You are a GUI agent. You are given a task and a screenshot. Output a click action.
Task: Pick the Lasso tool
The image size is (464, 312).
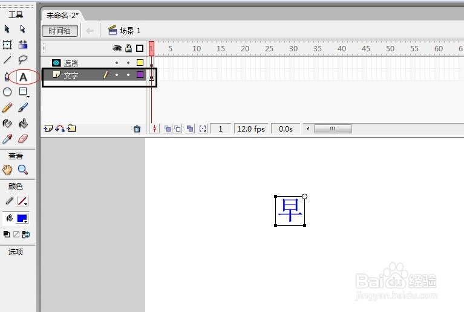(x=23, y=60)
